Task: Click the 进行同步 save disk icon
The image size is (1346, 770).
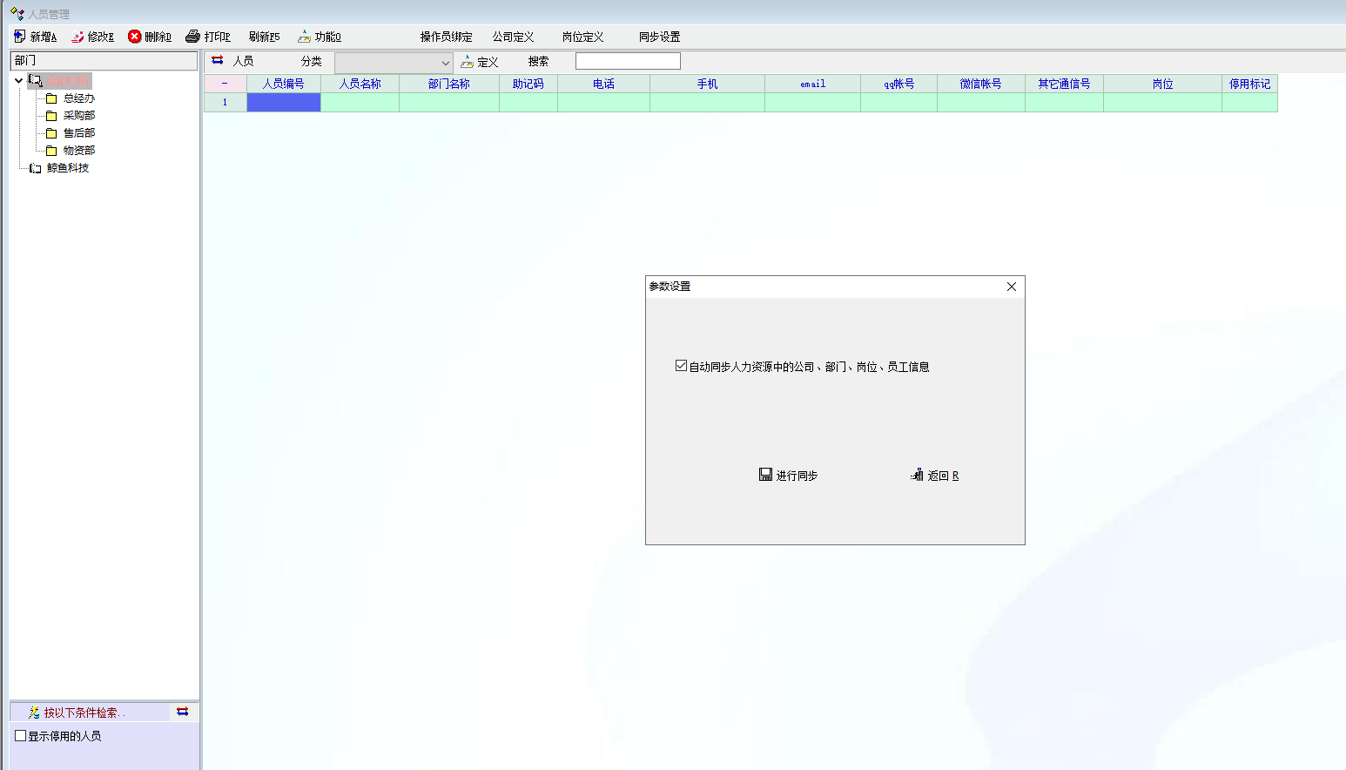Action: coord(765,475)
